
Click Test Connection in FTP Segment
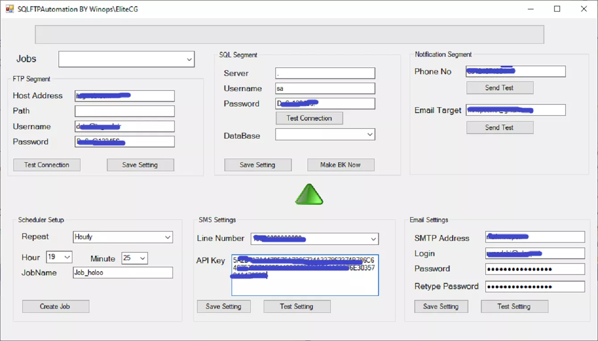[47, 165]
